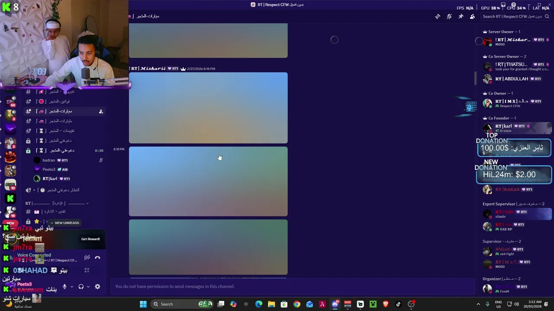Viewport: 554px width, 311px height.
Task: Click the search magnifier icon in header
Action: click(x=548, y=16)
